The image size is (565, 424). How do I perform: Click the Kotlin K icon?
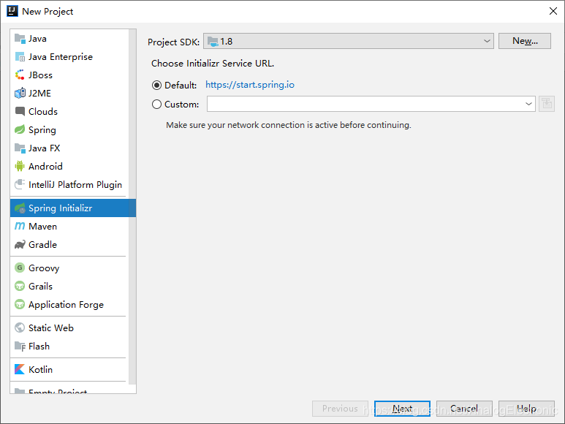pos(20,369)
